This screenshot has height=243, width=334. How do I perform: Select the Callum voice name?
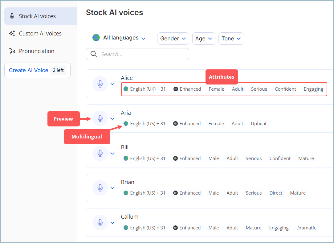tap(129, 217)
